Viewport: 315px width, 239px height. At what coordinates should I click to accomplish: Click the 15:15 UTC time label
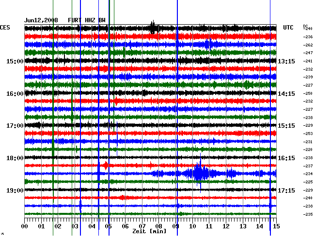[286, 126]
